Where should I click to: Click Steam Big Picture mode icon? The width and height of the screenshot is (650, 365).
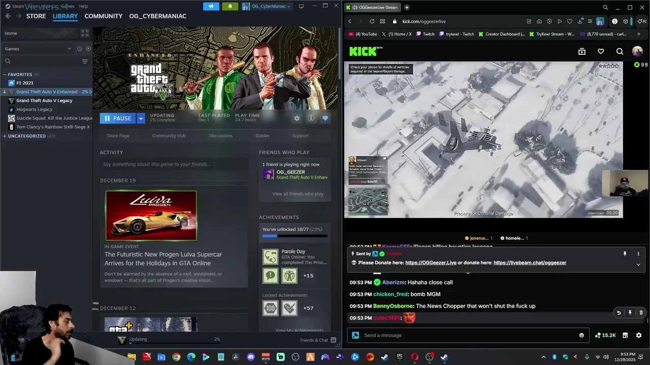pos(301,6)
